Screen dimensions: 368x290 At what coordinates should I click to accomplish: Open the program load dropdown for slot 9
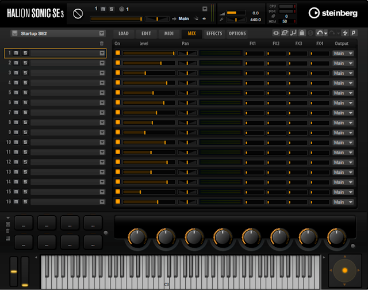(x=102, y=132)
